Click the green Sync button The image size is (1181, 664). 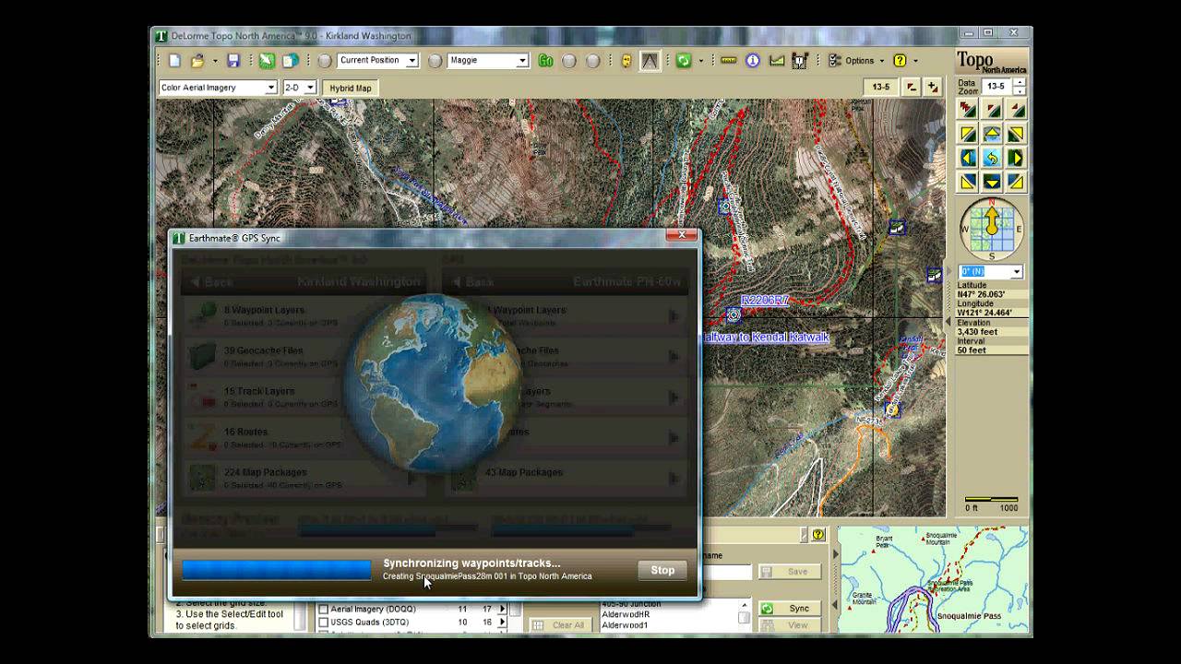[792, 609]
